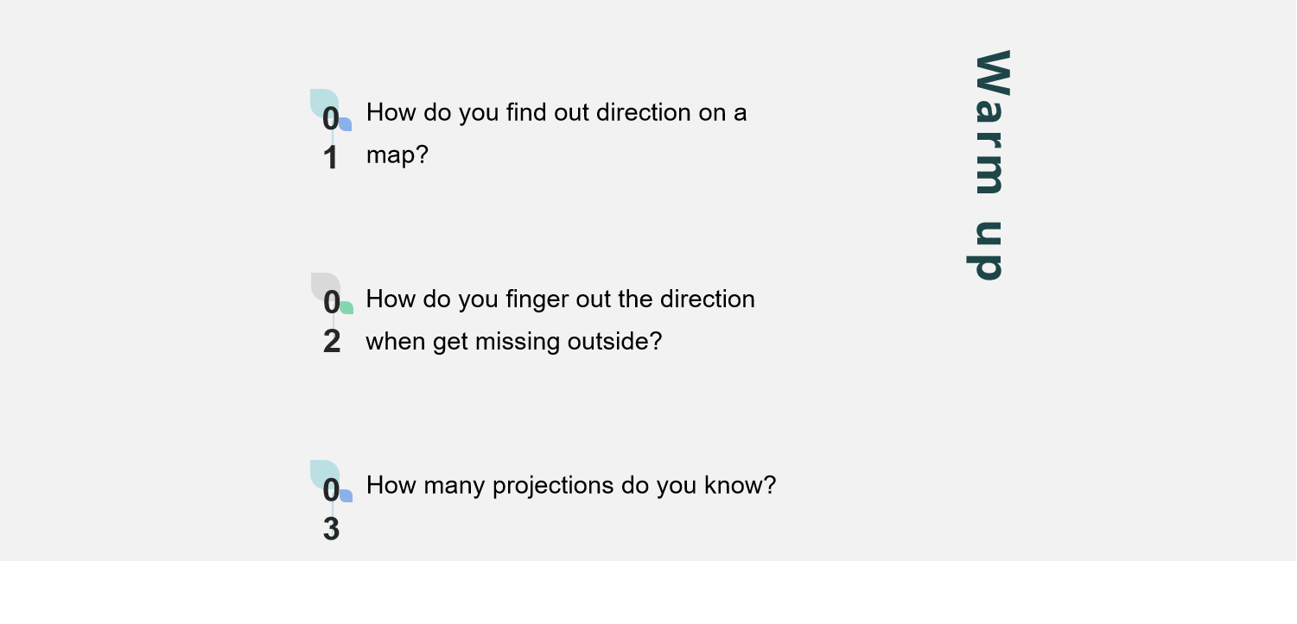Click the digit "1" of the first bullet
This screenshot has width=1297, height=624.
[x=330, y=159]
